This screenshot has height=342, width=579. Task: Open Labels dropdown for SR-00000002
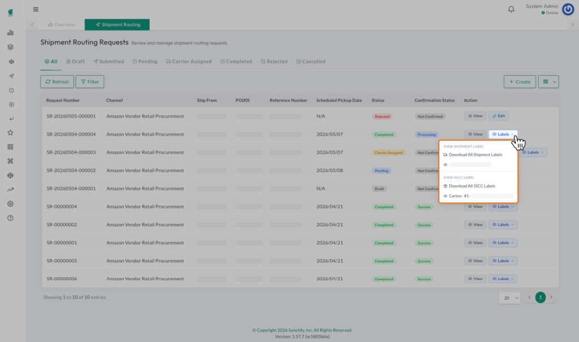point(503,224)
